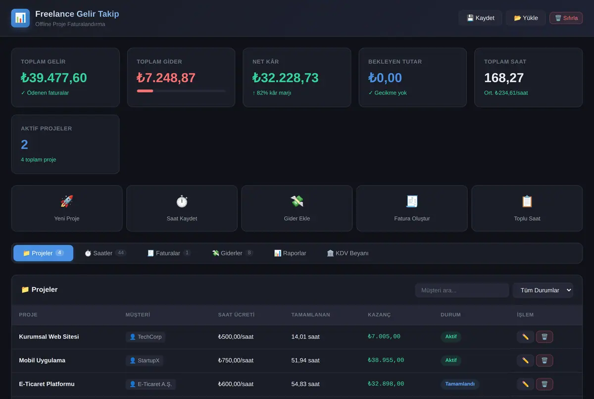The width and height of the screenshot is (594, 399).
Task: Click the 168,27 total hours value
Action: point(504,78)
